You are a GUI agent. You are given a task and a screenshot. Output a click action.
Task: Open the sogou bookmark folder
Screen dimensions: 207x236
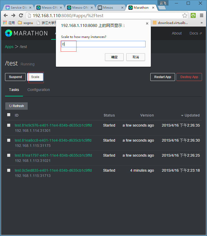click(25, 23)
